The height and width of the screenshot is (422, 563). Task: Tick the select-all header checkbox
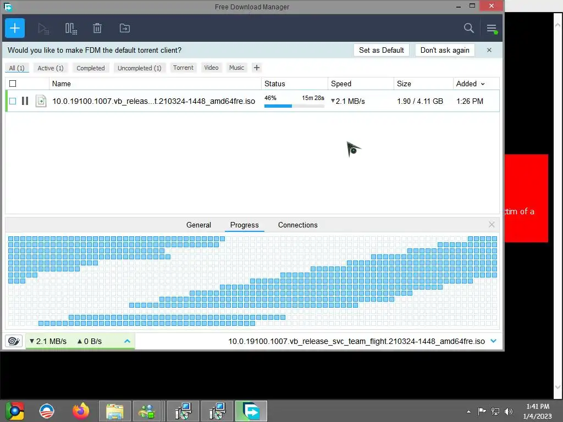[13, 84]
